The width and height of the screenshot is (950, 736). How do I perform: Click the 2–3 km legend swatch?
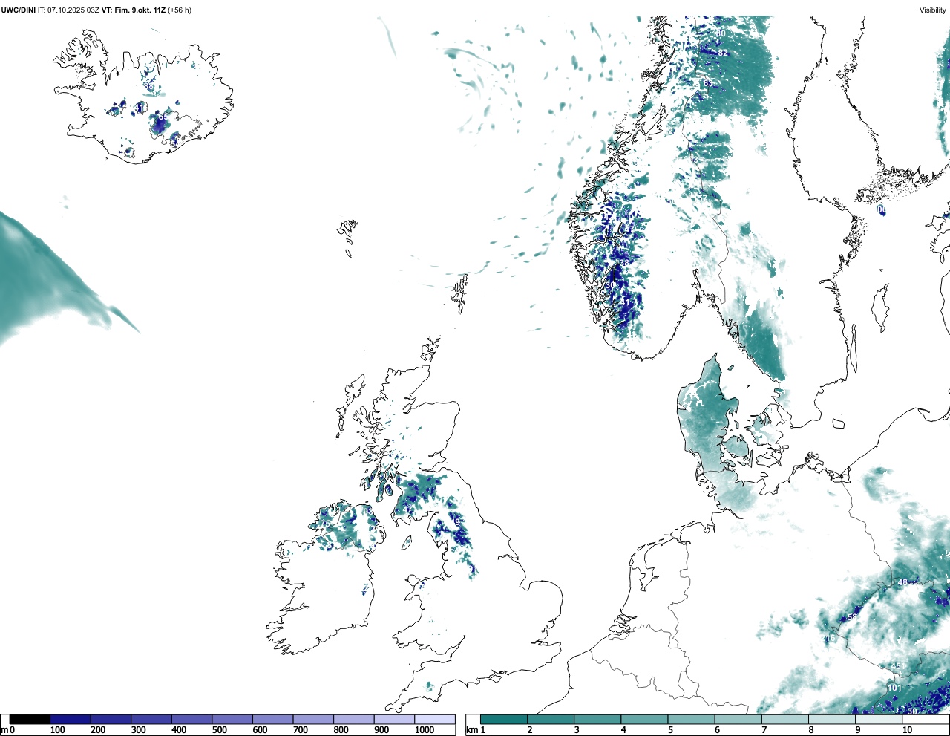click(551, 719)
